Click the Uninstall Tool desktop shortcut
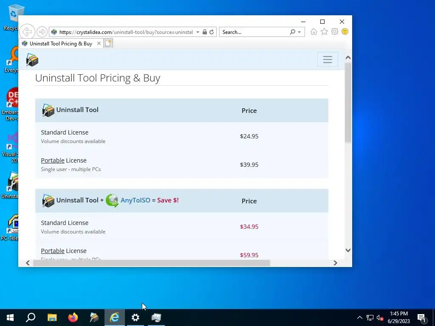 pos(11,185)
